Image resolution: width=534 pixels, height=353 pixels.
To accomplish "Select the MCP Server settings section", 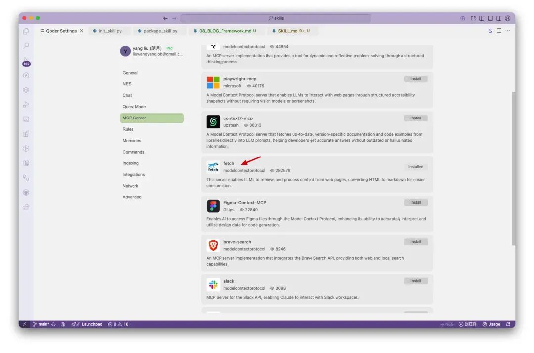I will [152, 118].
